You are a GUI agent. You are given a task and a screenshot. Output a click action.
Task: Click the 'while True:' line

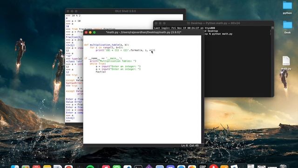pyautogui.click(x=98, y=63)
